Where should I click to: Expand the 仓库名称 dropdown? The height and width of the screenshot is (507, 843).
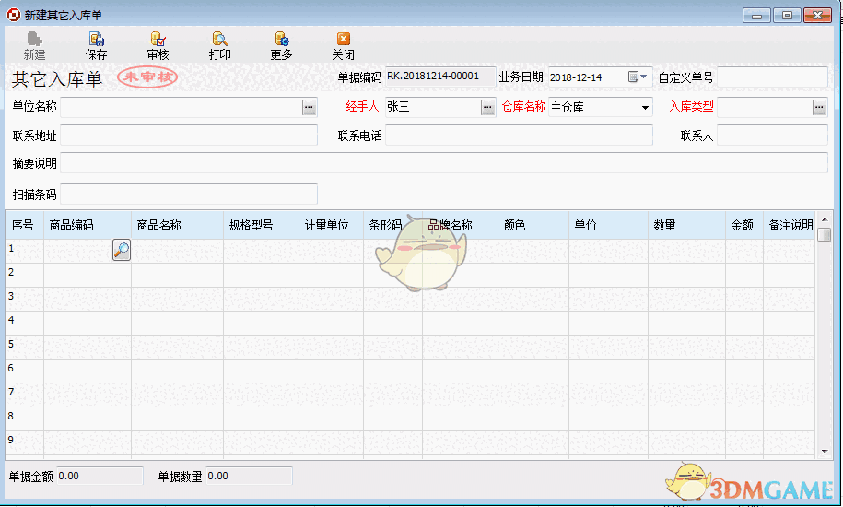coord(645,108)
